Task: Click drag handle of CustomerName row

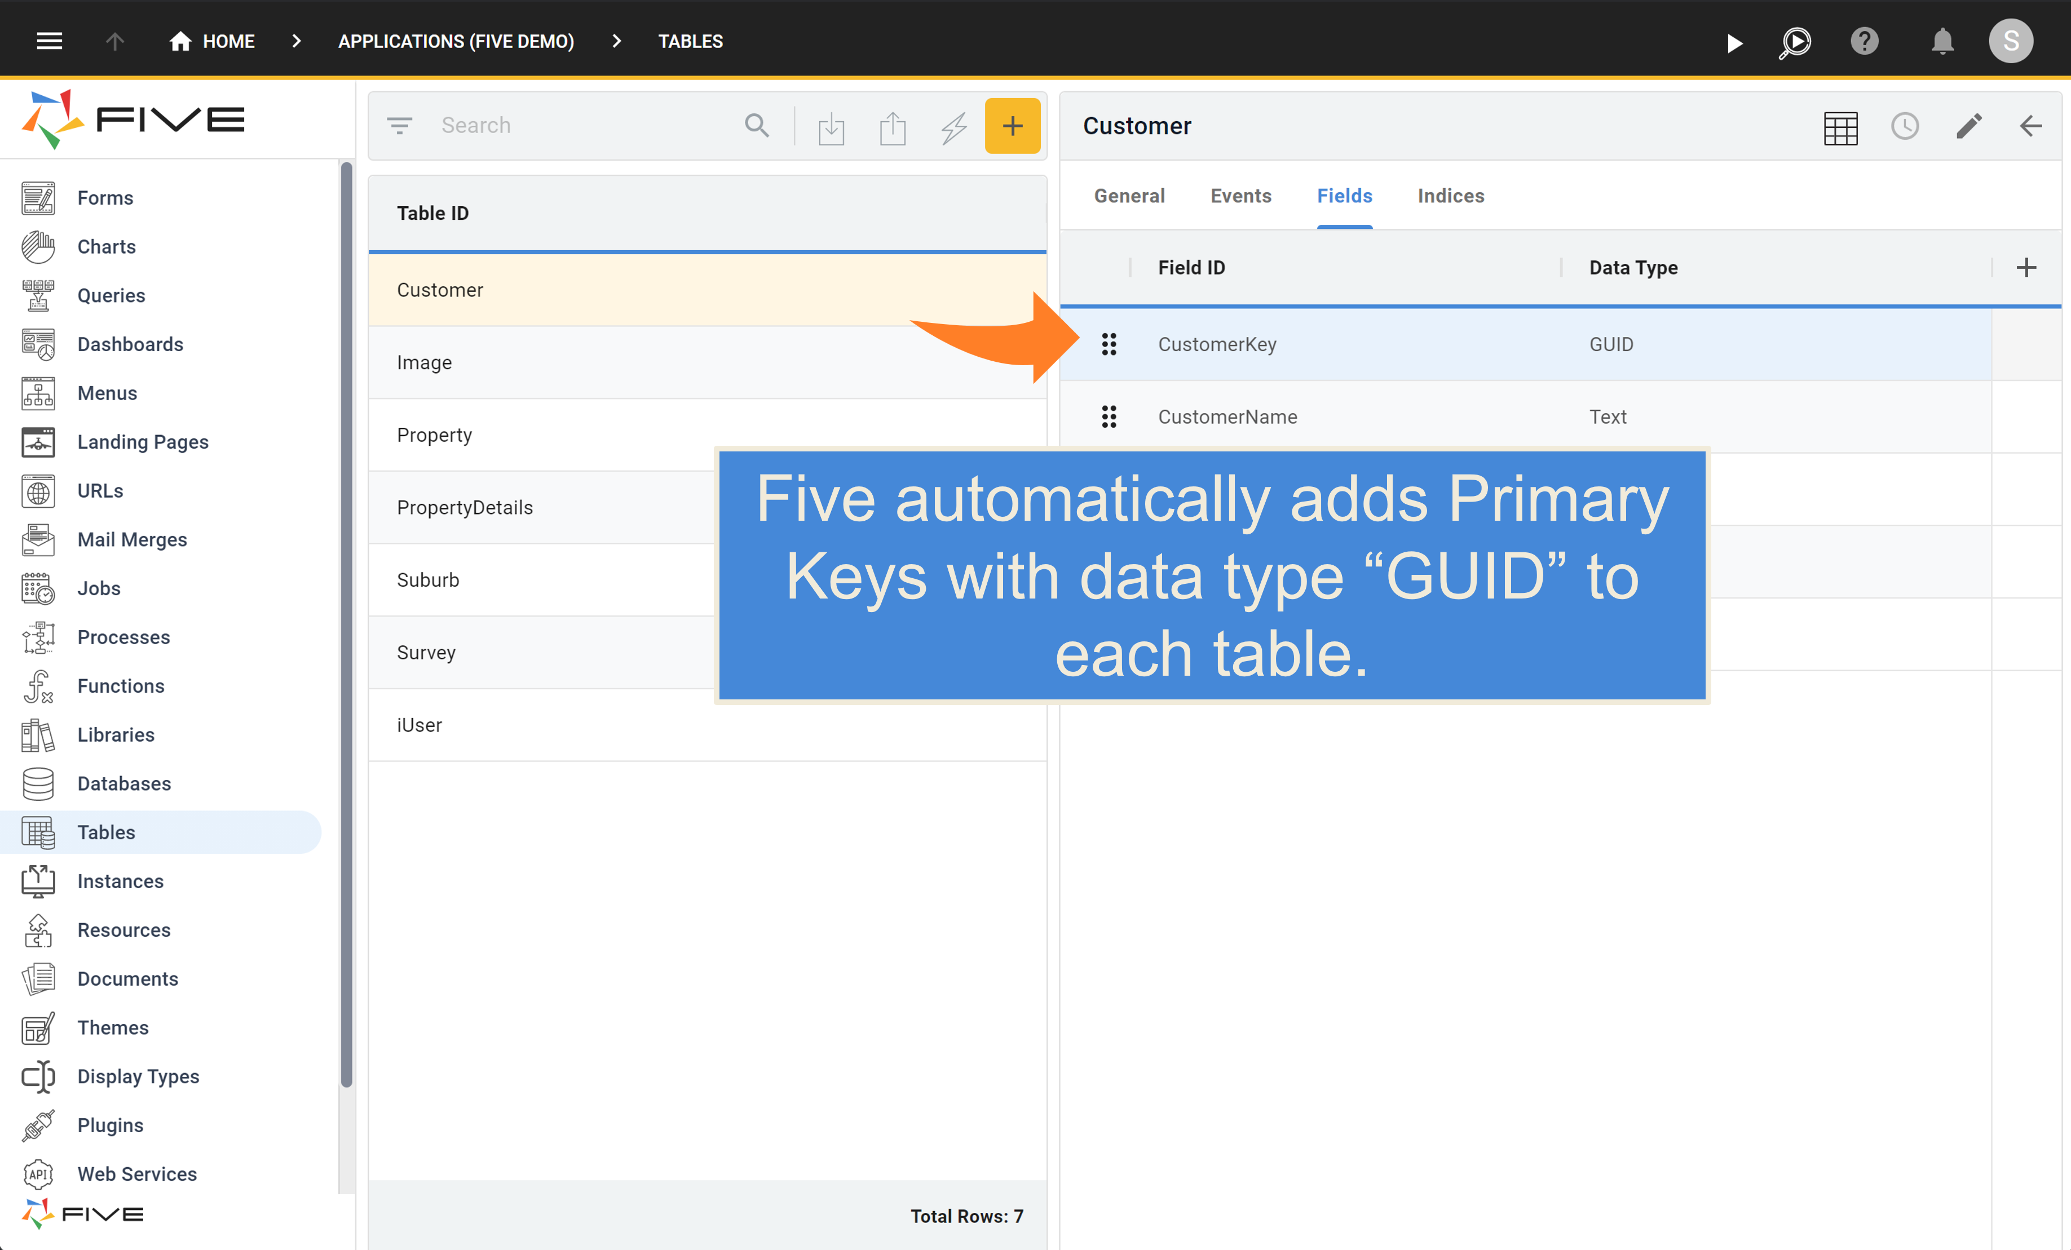Action: [1109, 416]
